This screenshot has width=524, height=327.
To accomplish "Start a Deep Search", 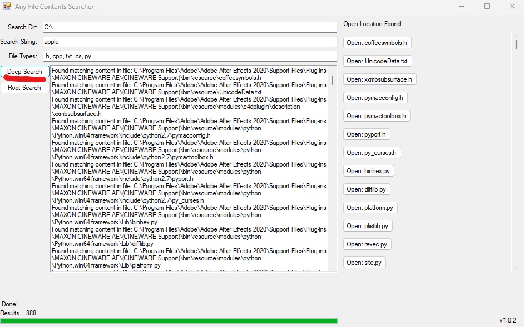I will point(24,72).
